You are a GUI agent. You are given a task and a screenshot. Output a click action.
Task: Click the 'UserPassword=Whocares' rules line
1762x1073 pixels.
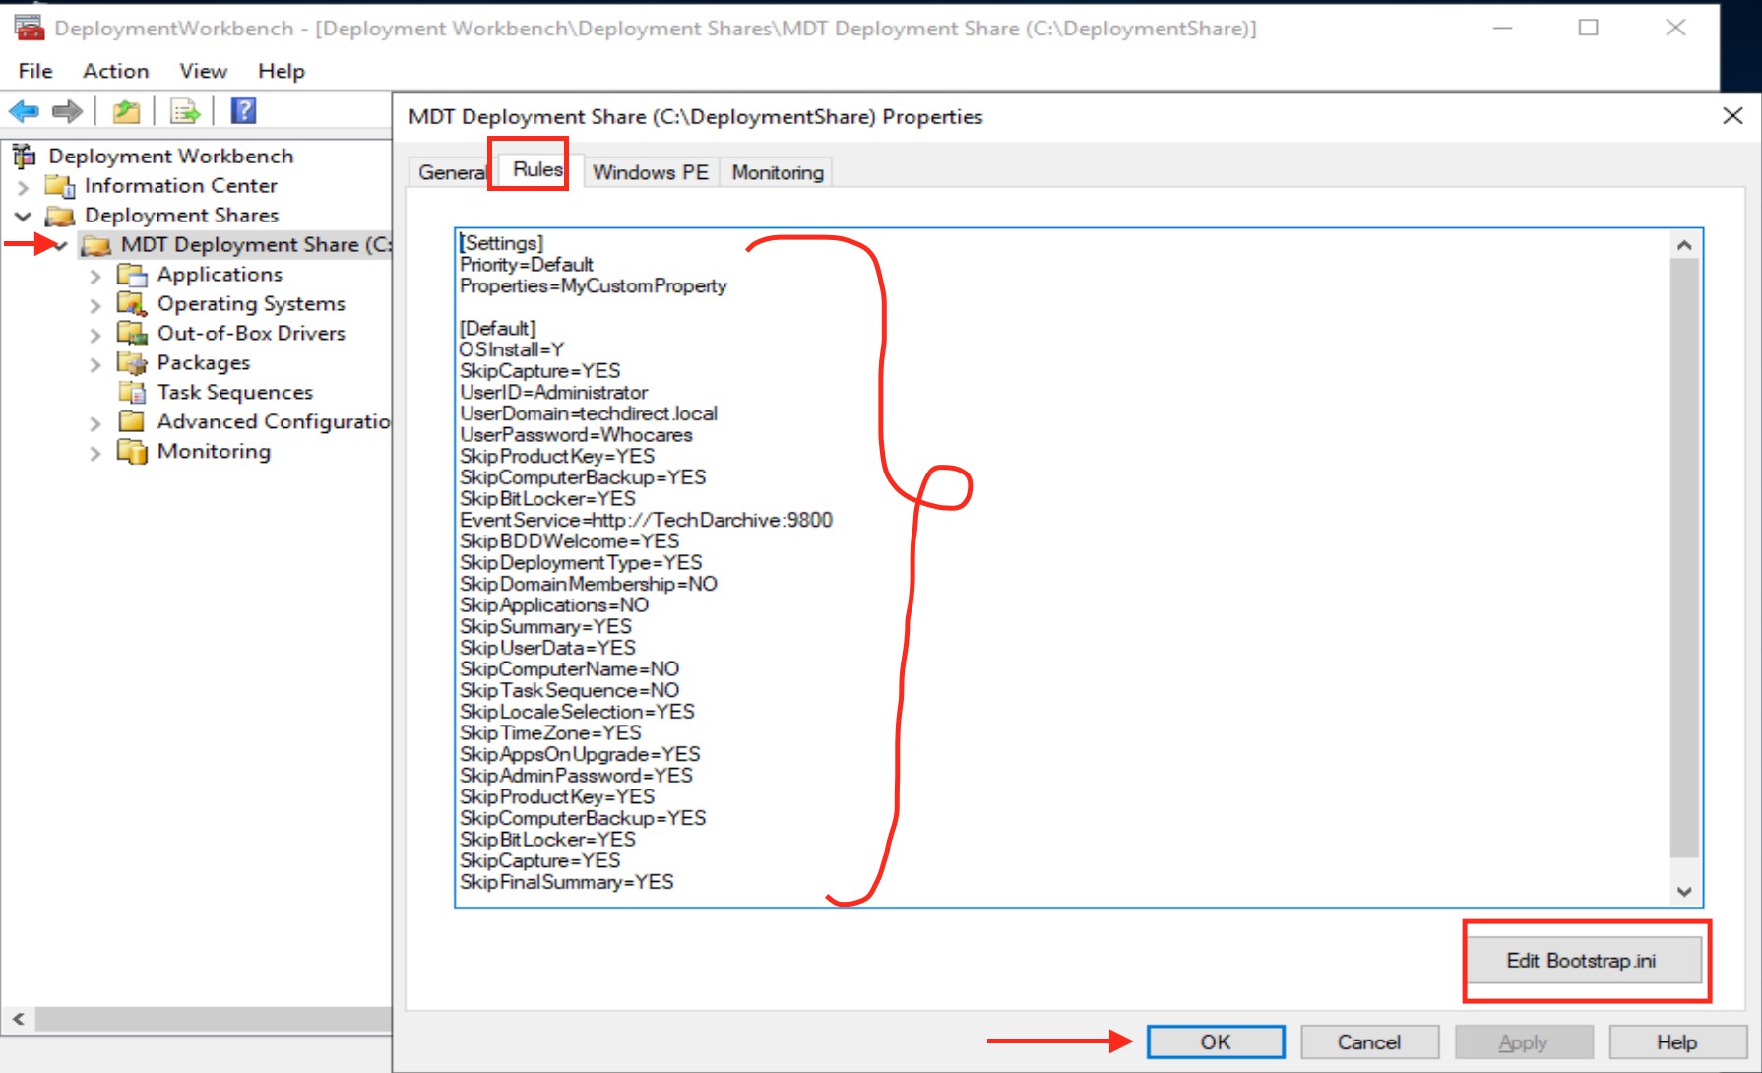click(576, 434)
